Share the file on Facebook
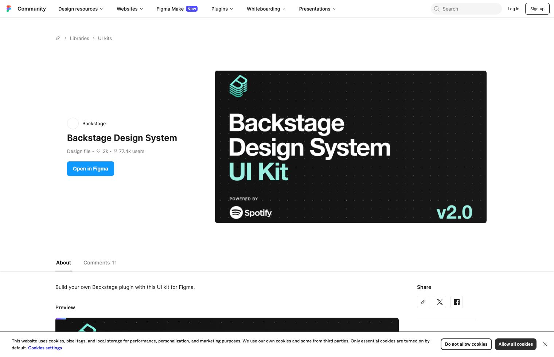Screen dimensions: 554x357 click(456, 302)
